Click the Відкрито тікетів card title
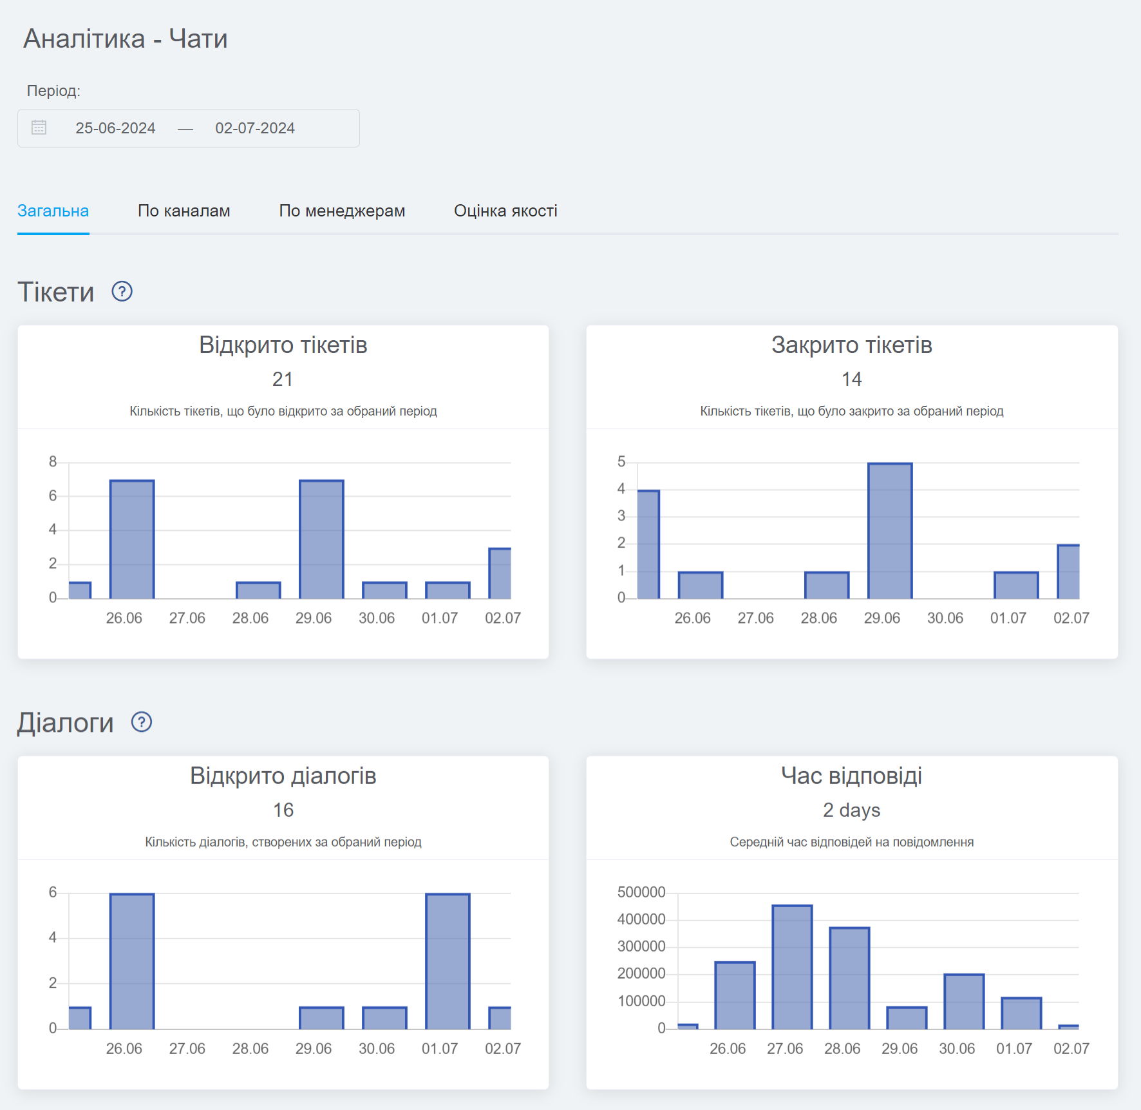The image size is (1141, 1110). [283, 345]
